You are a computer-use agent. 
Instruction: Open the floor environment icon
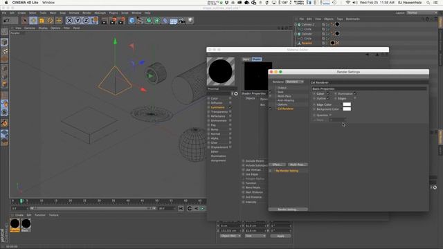coord(174,21)
